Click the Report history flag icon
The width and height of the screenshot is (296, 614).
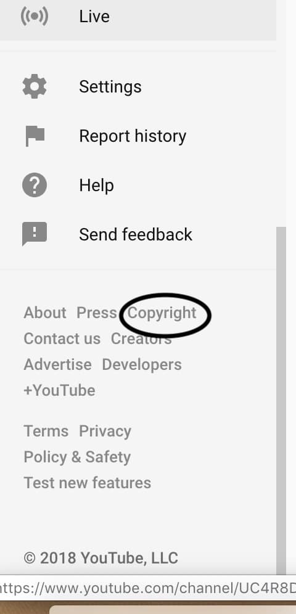click(x=35, y=136)
